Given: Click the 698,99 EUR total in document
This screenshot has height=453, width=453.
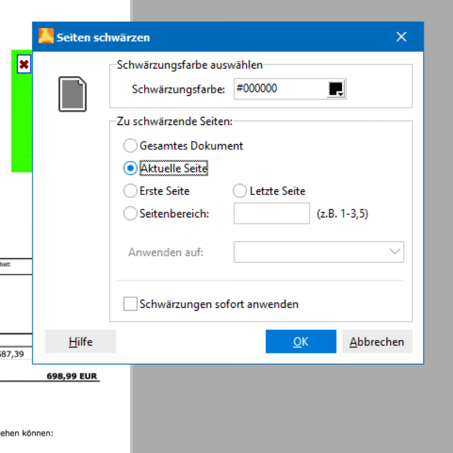Looking at the screenshot, I should (x=71, y=376).
